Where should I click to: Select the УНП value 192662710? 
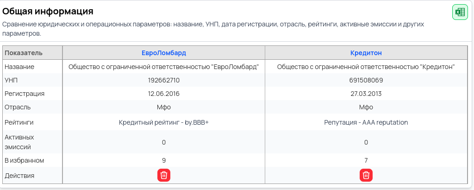164,80
